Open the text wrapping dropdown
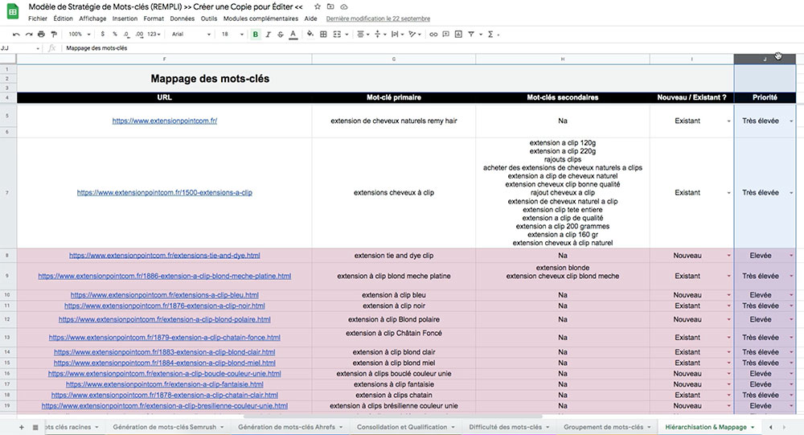 pyautogui.click(x=397, y=35)
